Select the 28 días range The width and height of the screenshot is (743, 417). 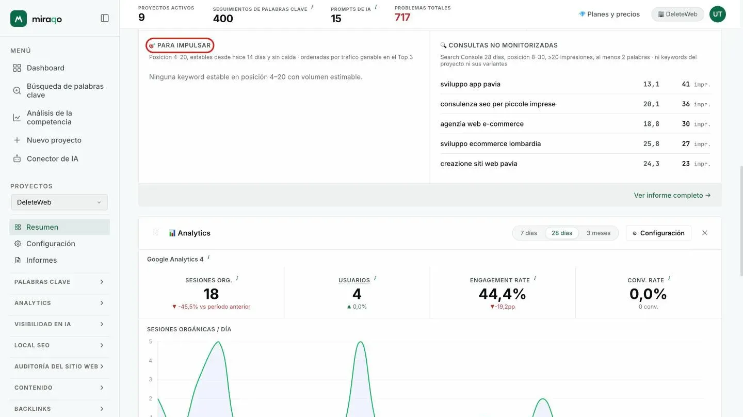pyautogui.click(x=562, y=233)
